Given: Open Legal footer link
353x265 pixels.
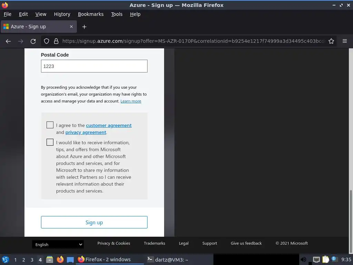Looking at the screenshot, I should point(184,243).
